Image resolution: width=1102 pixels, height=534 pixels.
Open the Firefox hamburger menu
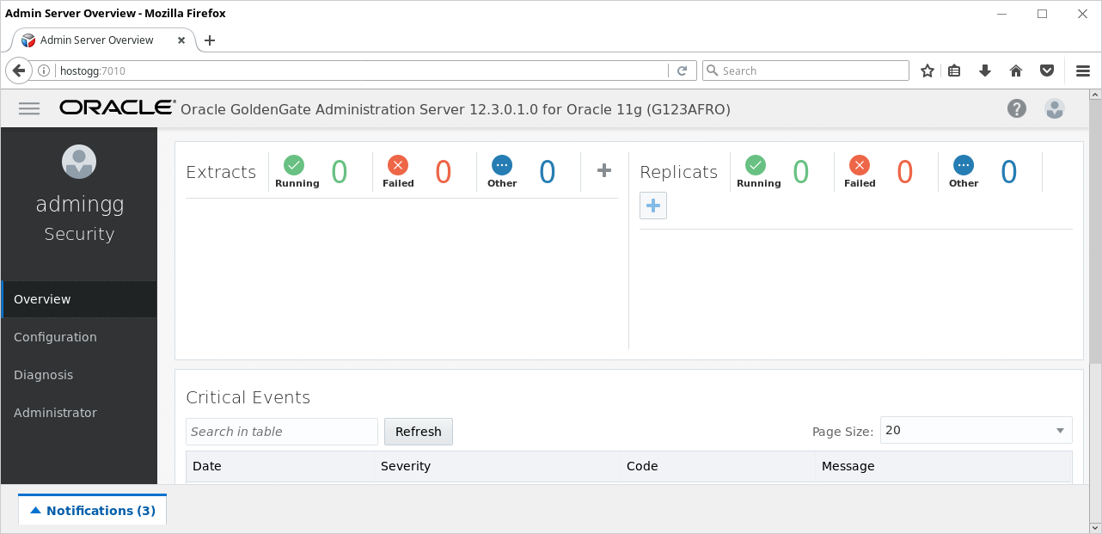(1083, 71)
